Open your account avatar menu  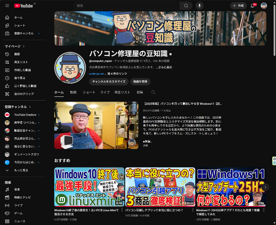pyautogui.click(x=264, y=6)
